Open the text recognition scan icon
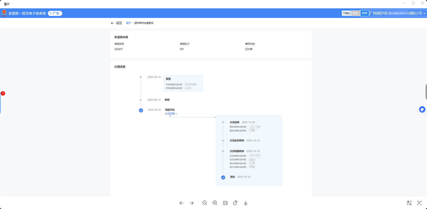 click(419, 203)
